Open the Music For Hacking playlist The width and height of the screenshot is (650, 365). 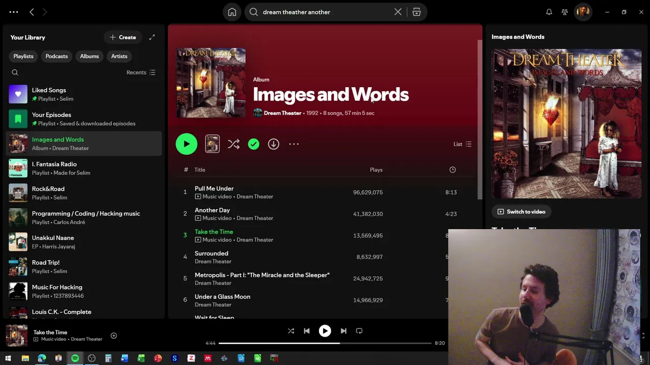coord(84,291)
